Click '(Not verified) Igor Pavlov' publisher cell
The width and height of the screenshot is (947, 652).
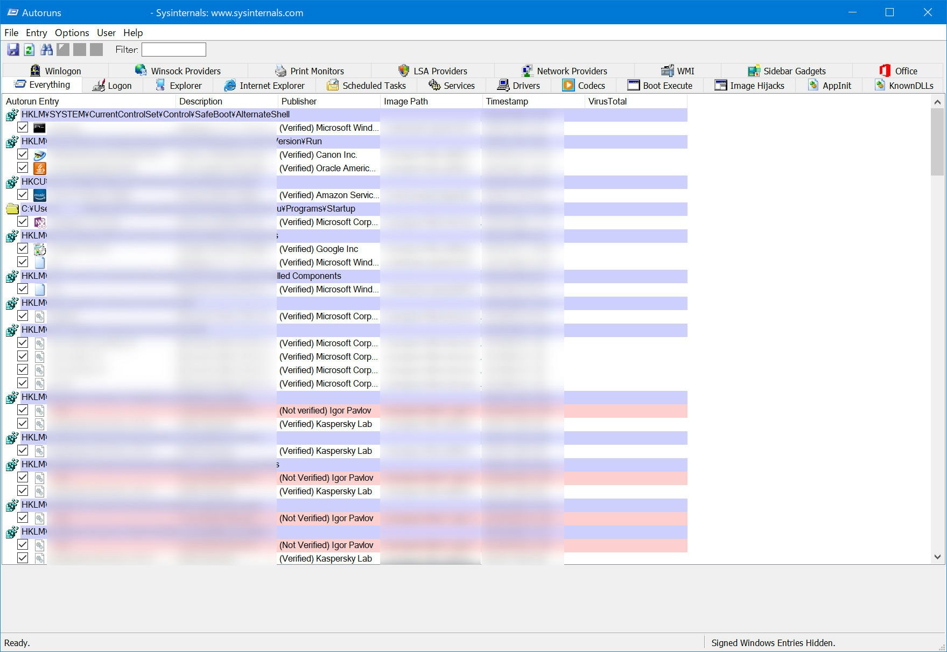click(x=325, y=410)
